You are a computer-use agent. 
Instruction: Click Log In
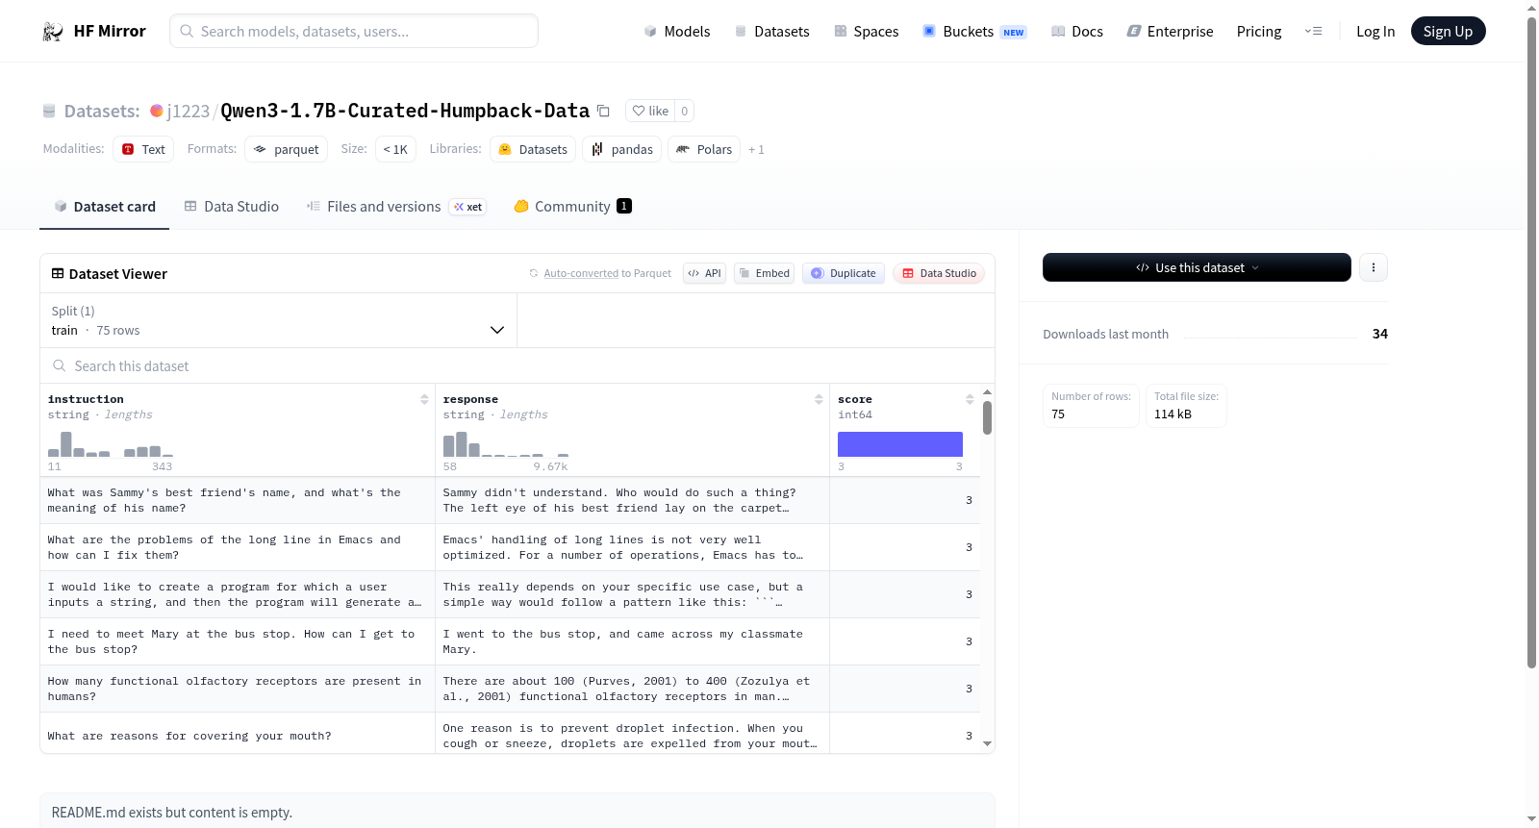tap(1375, 32)
